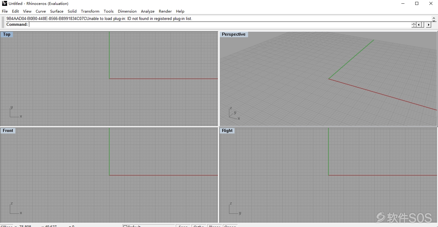The width and height of the screenshot is (438, 227).
Task: Click the Right viewport title label
Action: coord(227,130)
